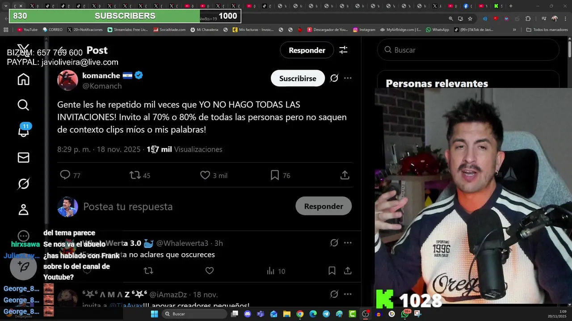
Task: Bookmark the komanche post showing 76
Action: coord(280,175)
